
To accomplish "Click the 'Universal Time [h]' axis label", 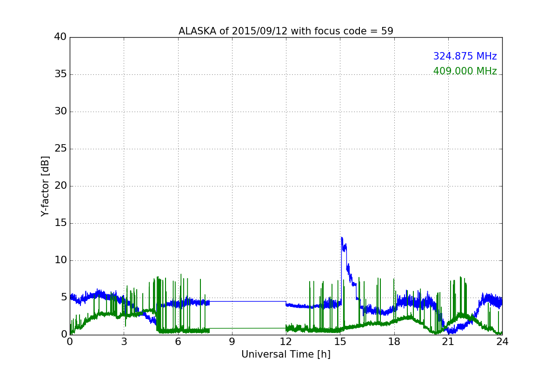I will pos(286,354).
